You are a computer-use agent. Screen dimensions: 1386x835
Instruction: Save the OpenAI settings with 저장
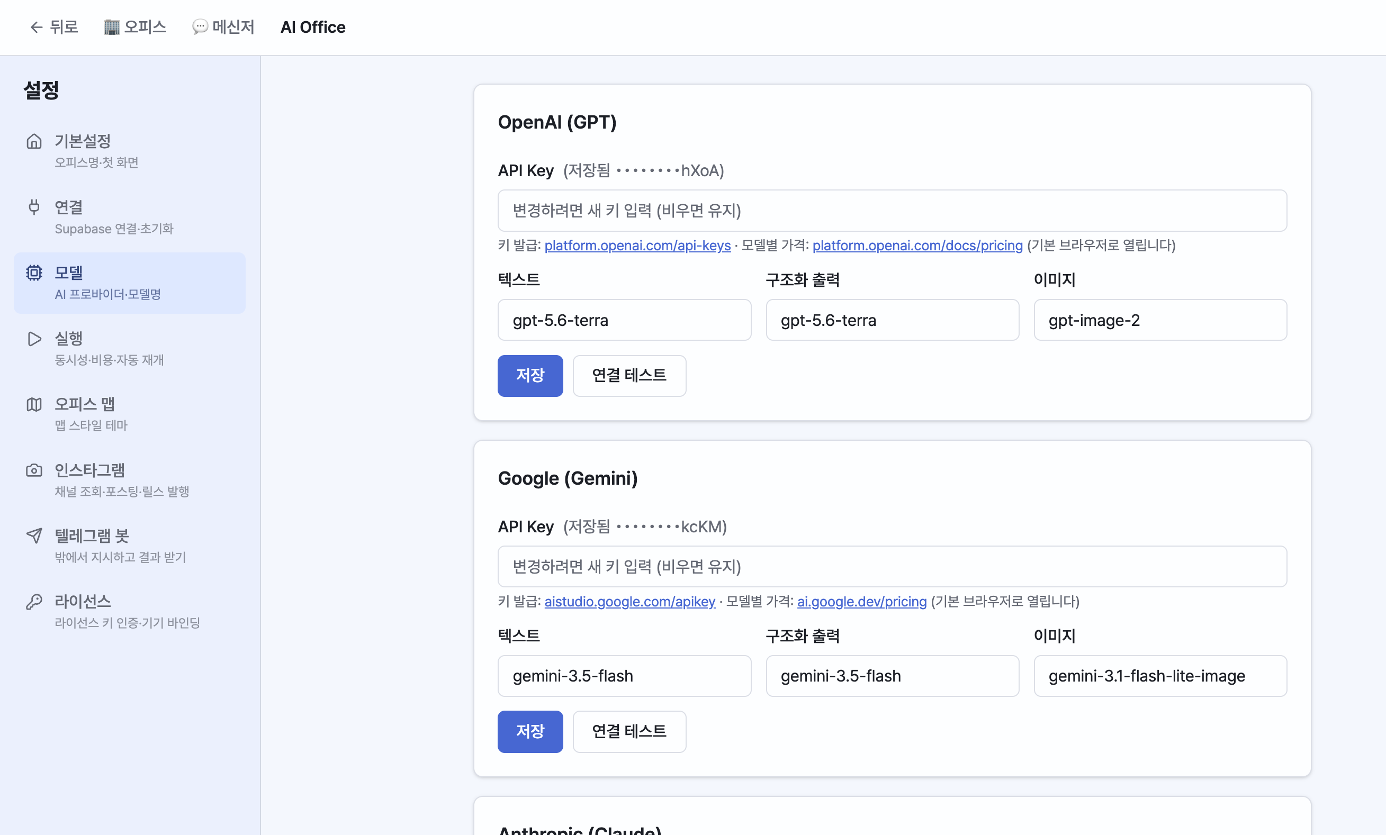click(530, 376)
